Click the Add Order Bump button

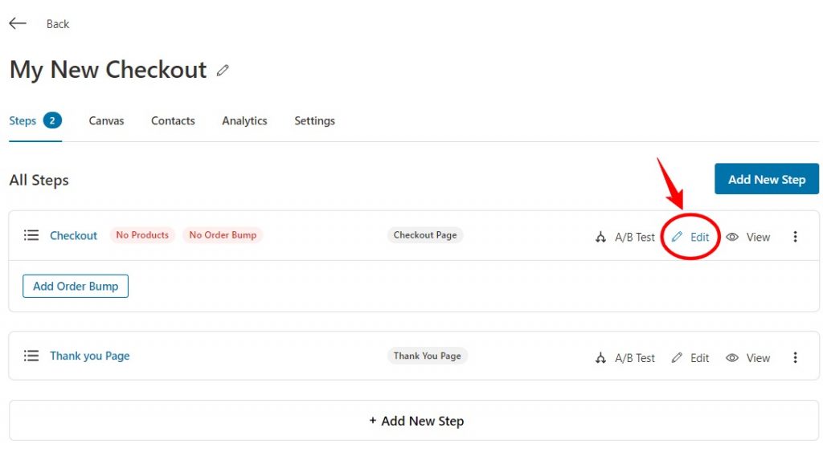pos(76,286)
